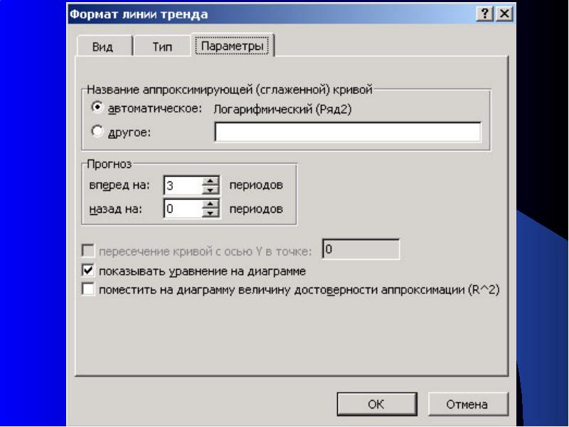Click the Отмена button
This screenshot has width=569, height=427.
468,404
